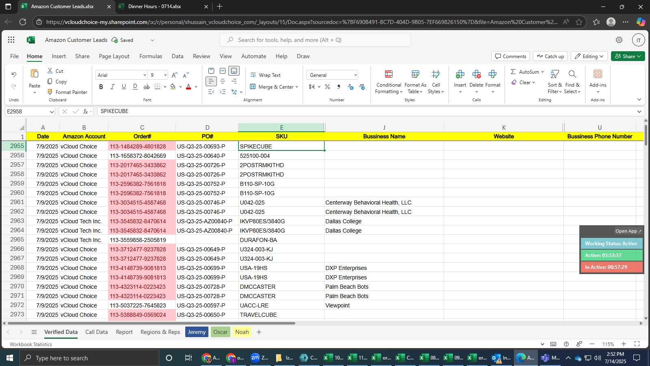Open Sort & Filter funnel icon
The height and width of the screenshot is (366, 650).
555,74
